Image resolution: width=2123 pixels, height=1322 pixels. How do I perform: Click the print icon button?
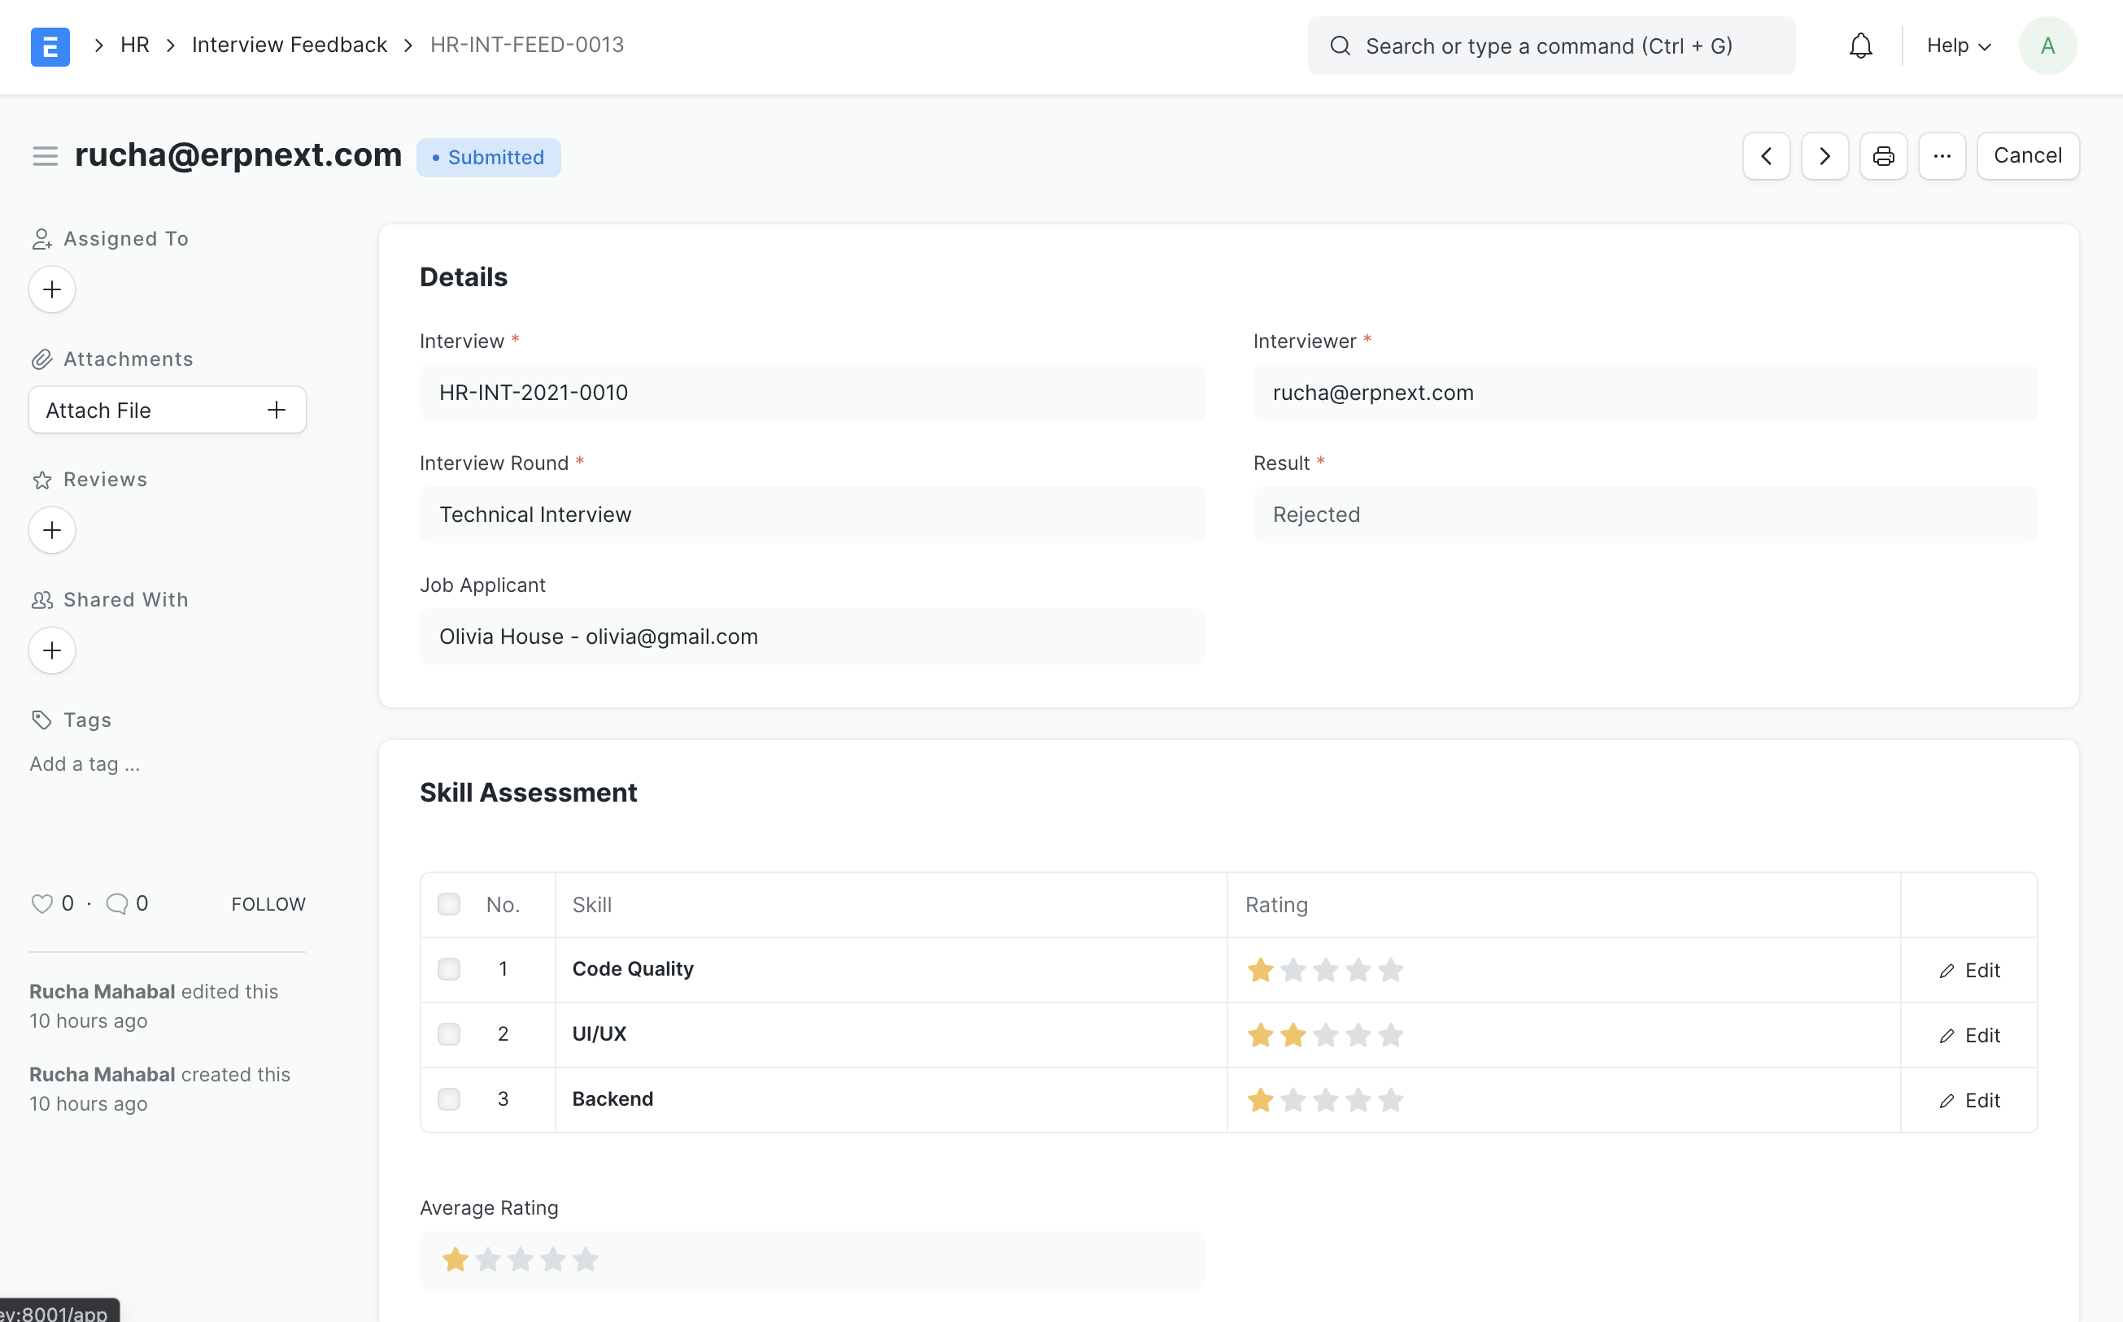tap(1883, 156)
